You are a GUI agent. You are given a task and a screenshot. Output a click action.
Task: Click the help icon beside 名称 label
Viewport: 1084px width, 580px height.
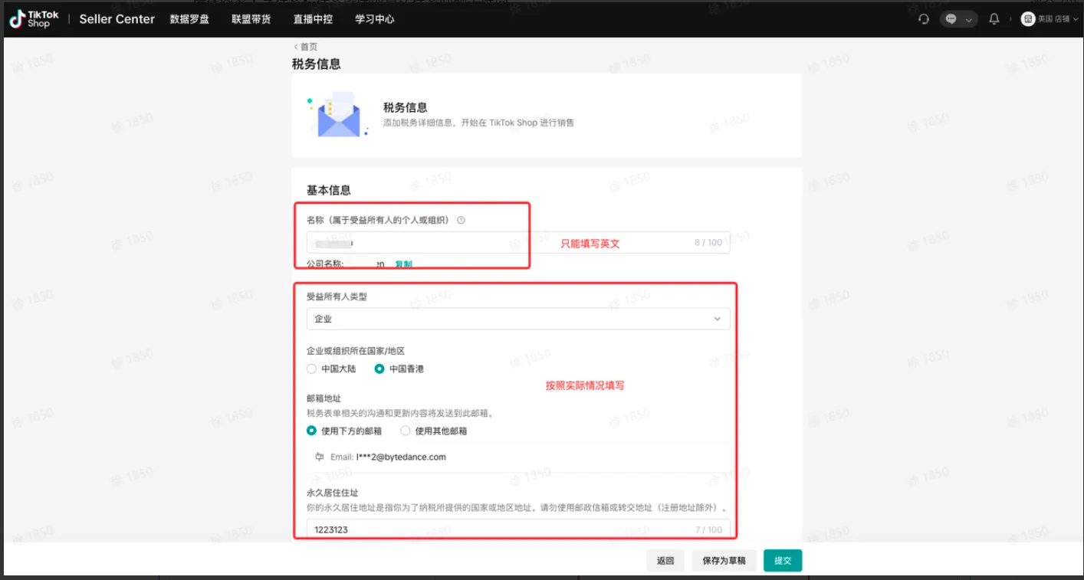click(x=461, y=220)
